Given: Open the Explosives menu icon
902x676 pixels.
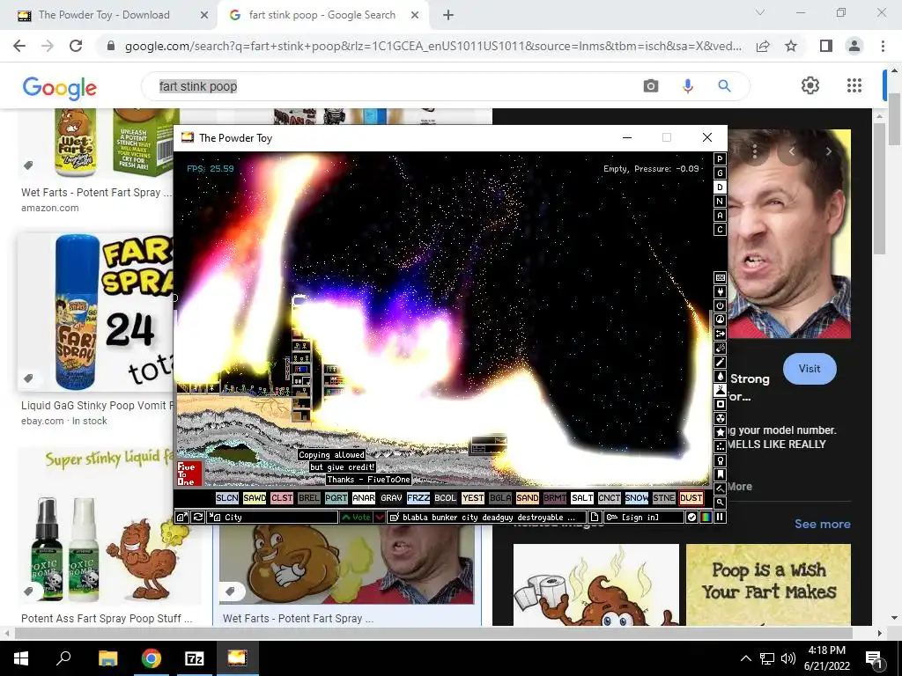Looking at the screenshot, I should coord(720,348).
